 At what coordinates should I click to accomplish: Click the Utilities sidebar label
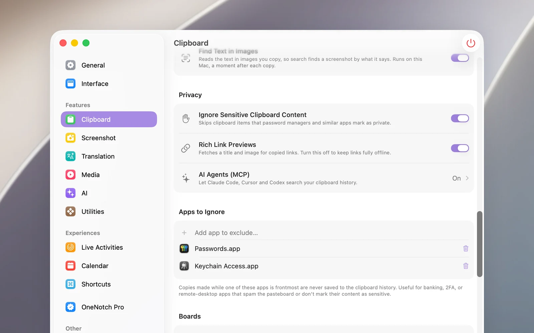coord(93,211)
